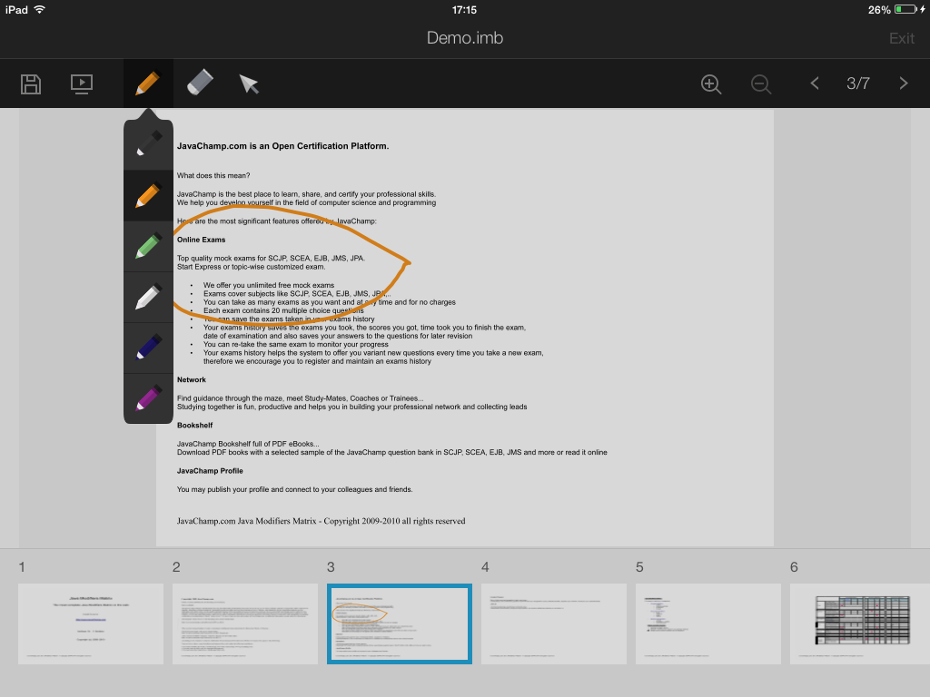Tap the Demo.imb document title
Screen dimensions: 930x697
click(465, 38)
